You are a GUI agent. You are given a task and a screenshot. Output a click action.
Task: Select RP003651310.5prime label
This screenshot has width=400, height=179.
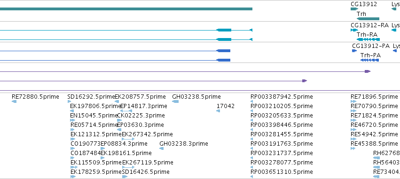[x=282, y=172]
